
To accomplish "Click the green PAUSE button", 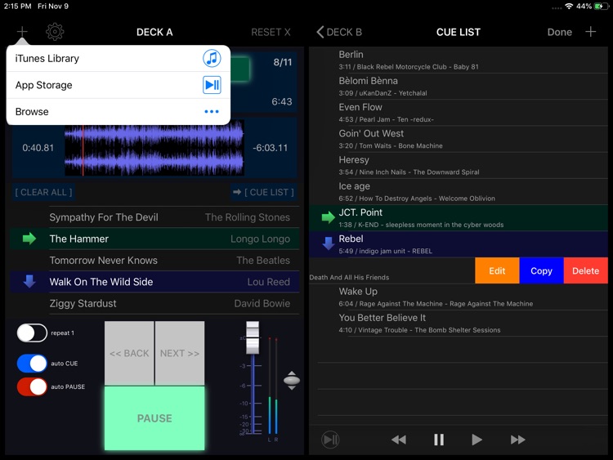I will click(154, 418).
